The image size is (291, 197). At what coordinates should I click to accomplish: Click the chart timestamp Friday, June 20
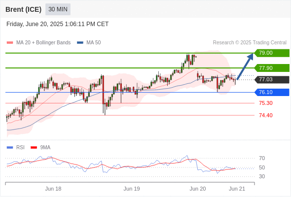[57, 24]
